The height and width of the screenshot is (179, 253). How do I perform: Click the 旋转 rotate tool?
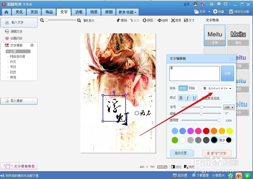click(163, 20)
